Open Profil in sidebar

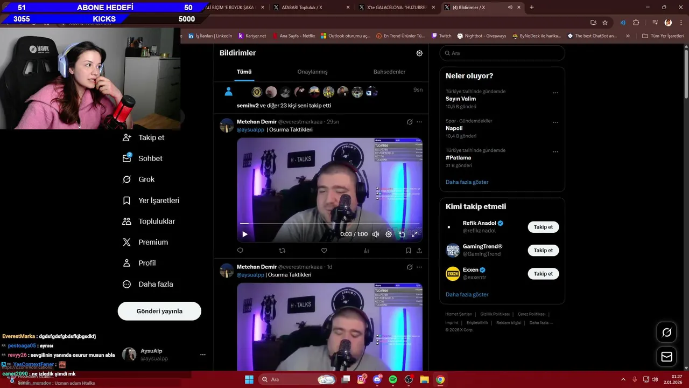139,263
